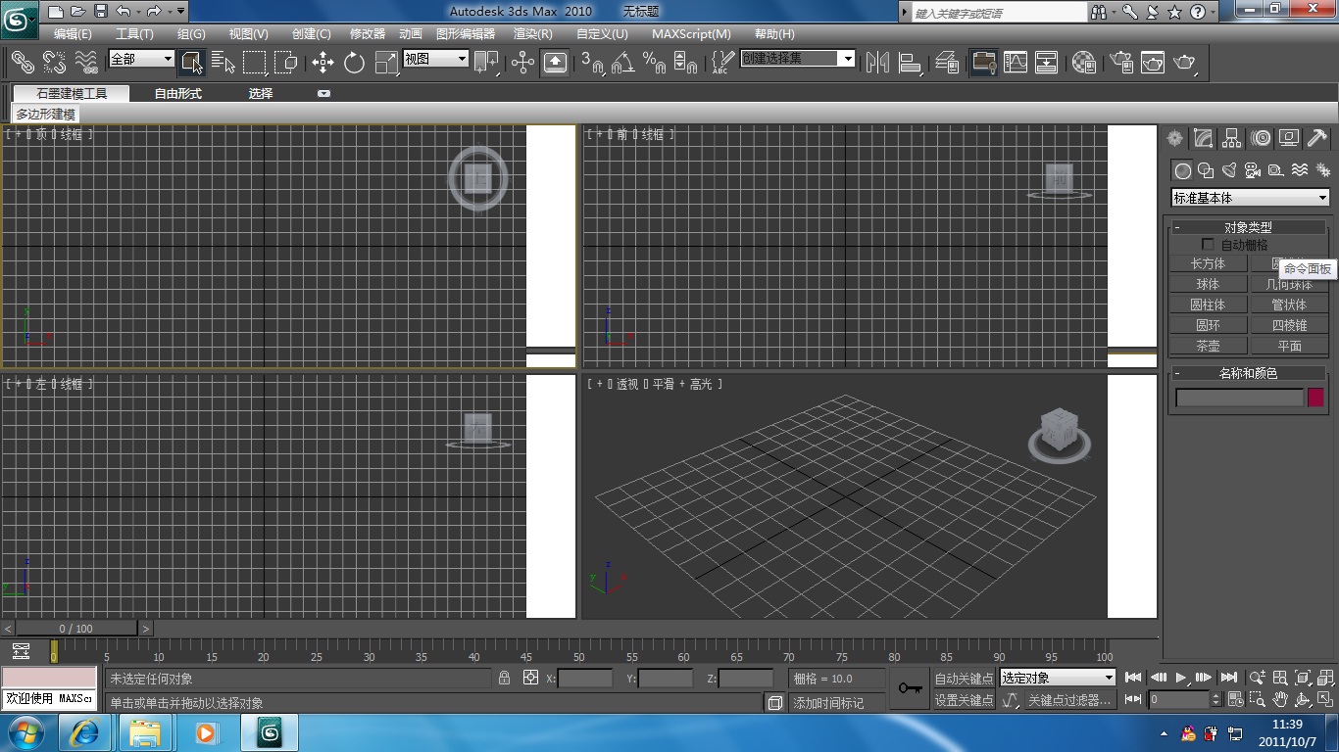1339x752 pixels.
Task: Select the Select and Scale tool
Action: click(x=386, y=63)
